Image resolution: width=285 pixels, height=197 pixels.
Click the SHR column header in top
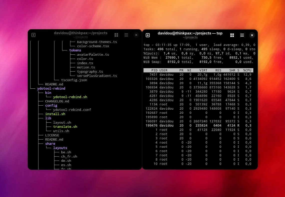coord(232,70)
